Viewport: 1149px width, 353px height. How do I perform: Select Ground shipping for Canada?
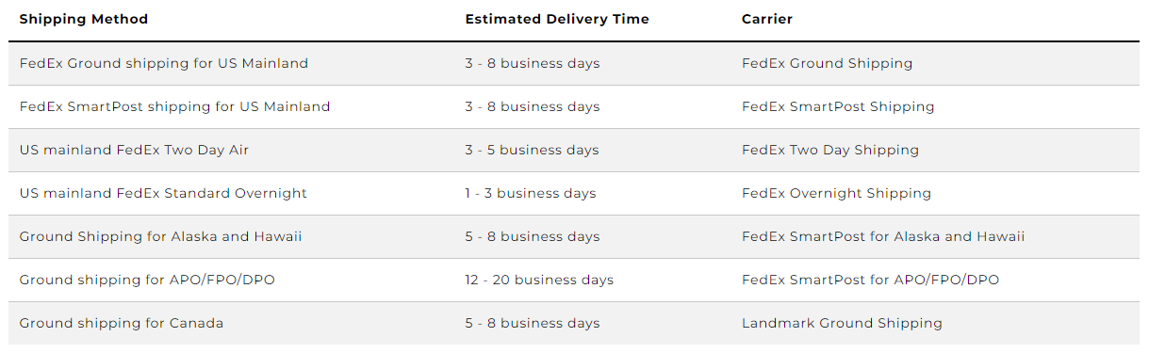tap(122, 324)
